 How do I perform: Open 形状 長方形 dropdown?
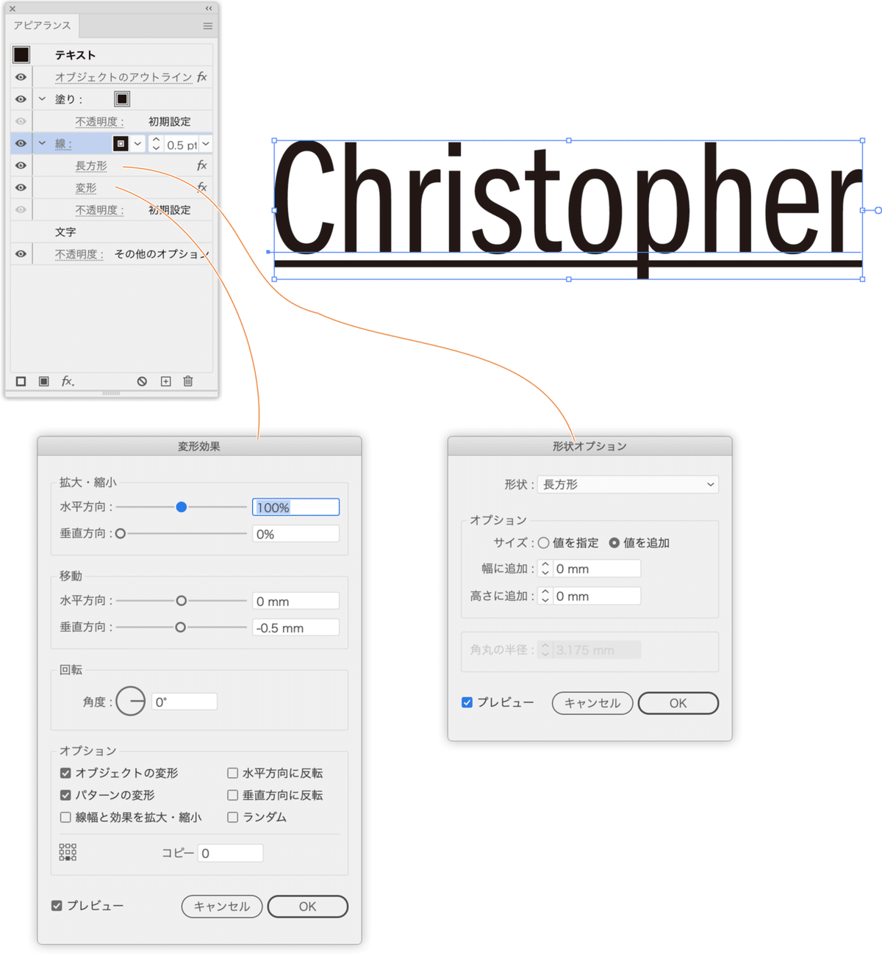coord(628,484)
